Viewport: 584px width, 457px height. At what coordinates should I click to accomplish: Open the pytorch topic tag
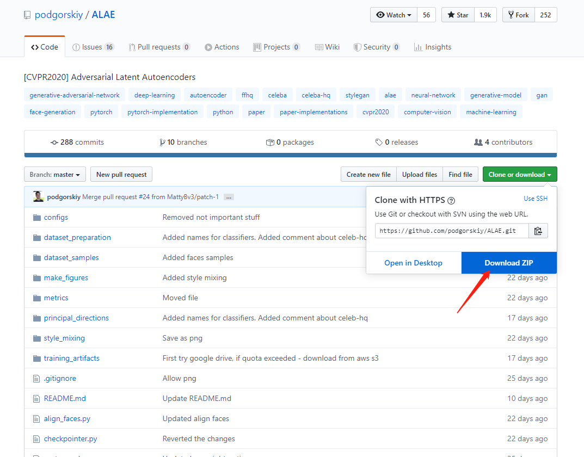point(101,112)
